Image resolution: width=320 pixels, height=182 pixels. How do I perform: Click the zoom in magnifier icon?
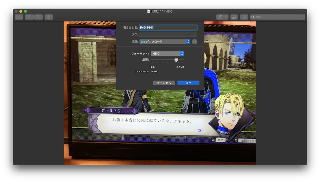tap(38, 17)
